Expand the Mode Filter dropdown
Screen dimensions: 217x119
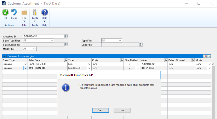coord(34,49)
